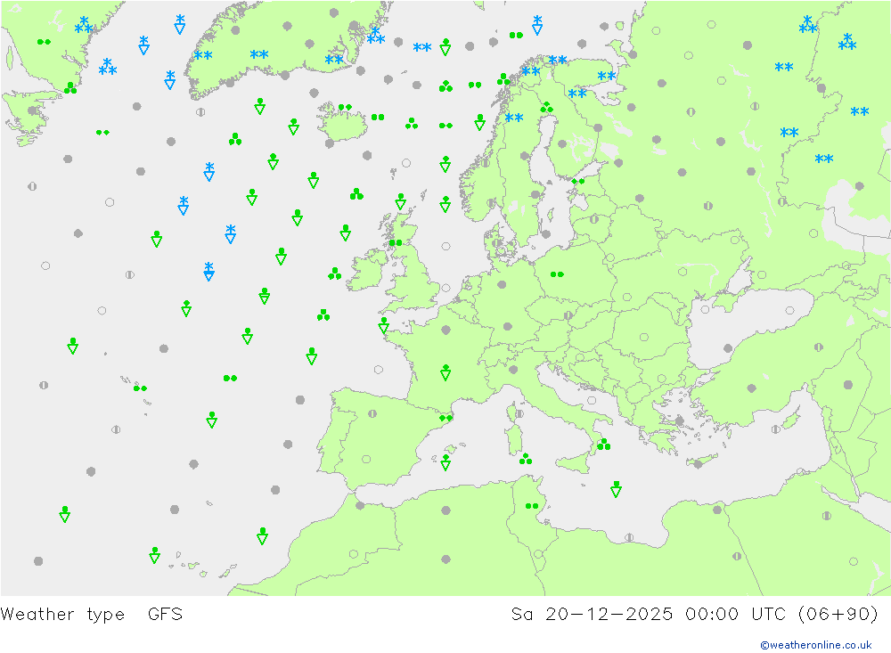The height and width of the screenshot is (653, 891).
Task: Click the triple-dot rain symbol just west of Ireland
Action: [335, 273]
